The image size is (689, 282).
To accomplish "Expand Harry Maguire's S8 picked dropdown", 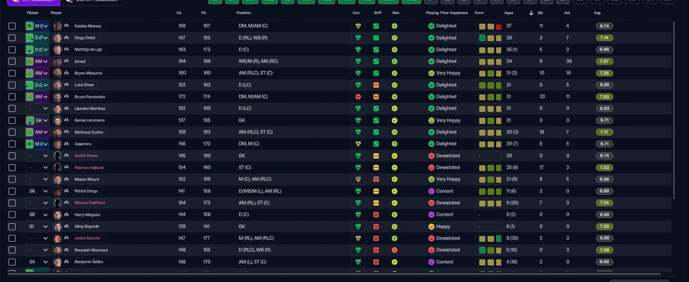I will click(37, 215).
